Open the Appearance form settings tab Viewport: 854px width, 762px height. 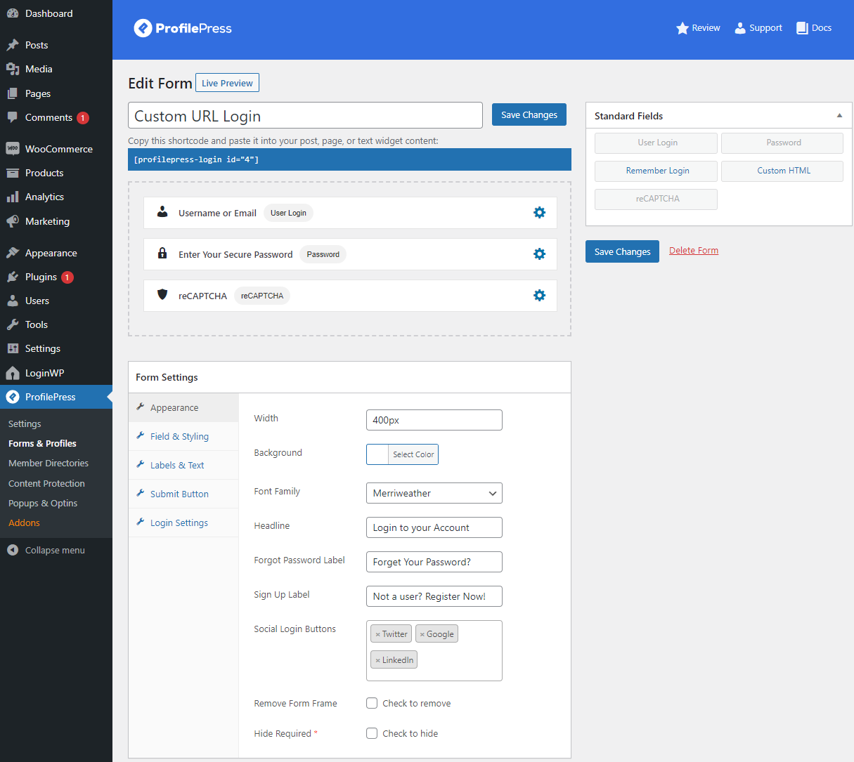click(x=183, y=407)
